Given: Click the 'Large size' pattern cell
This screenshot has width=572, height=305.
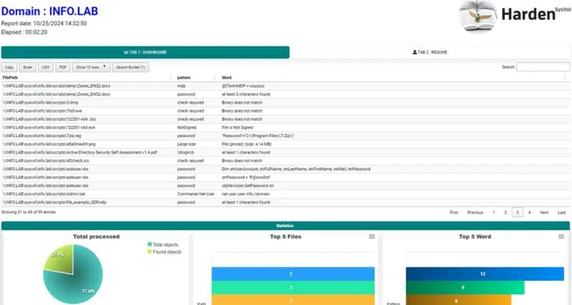Looking at the screenshot, I should click(x=187, y=144).
